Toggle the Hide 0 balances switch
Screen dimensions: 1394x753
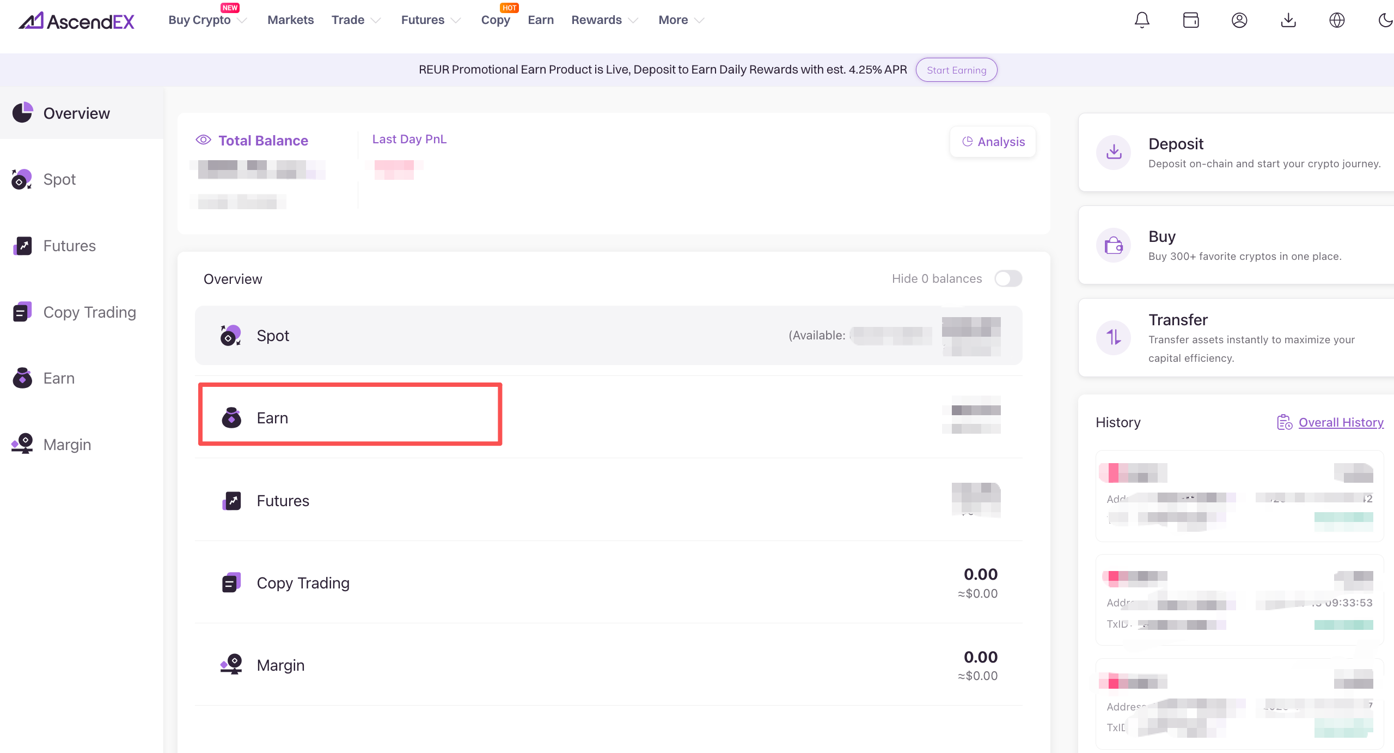[1008, 279]
